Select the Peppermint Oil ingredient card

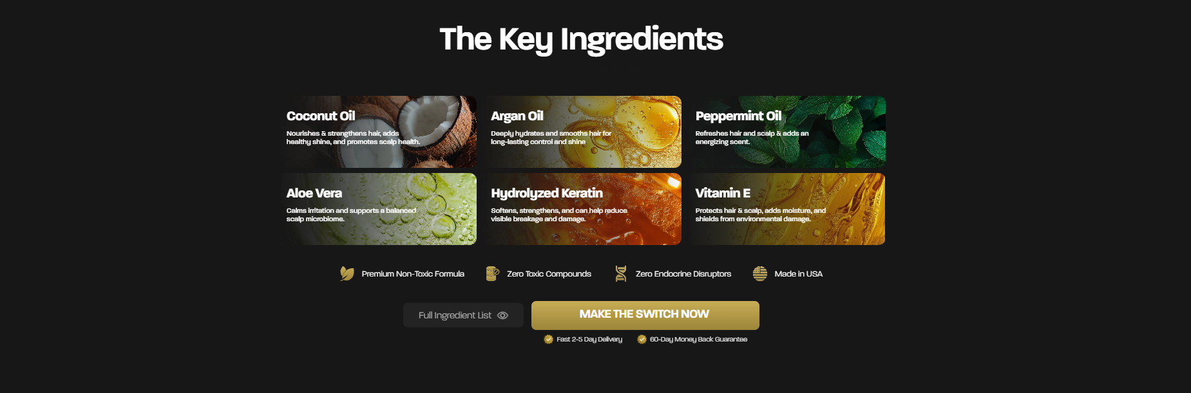click(788, 132)
